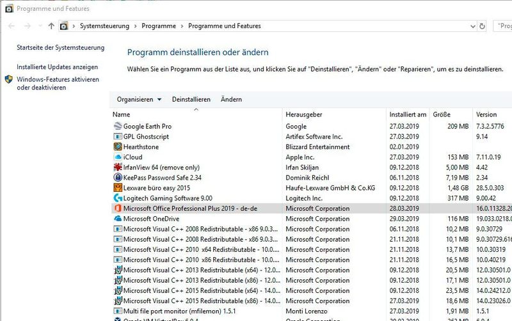Click the back navigation arrow

point(12,26)
